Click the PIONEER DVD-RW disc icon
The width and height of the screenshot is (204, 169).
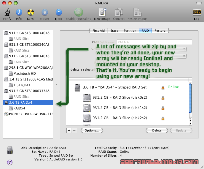pyautogui.click(x=6, y=114)
